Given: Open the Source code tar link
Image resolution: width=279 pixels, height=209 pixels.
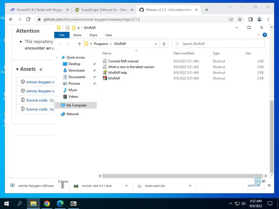Looking at the screenshot, I should (37, 109).
